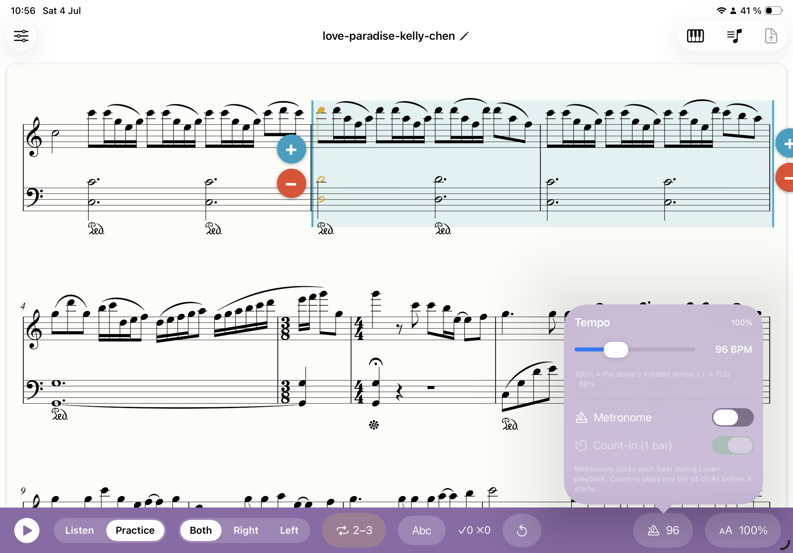The height and width of the screenshot is (553, 793).
Task: Tap the Tempo heading in popover
Action: pos(592,322)
